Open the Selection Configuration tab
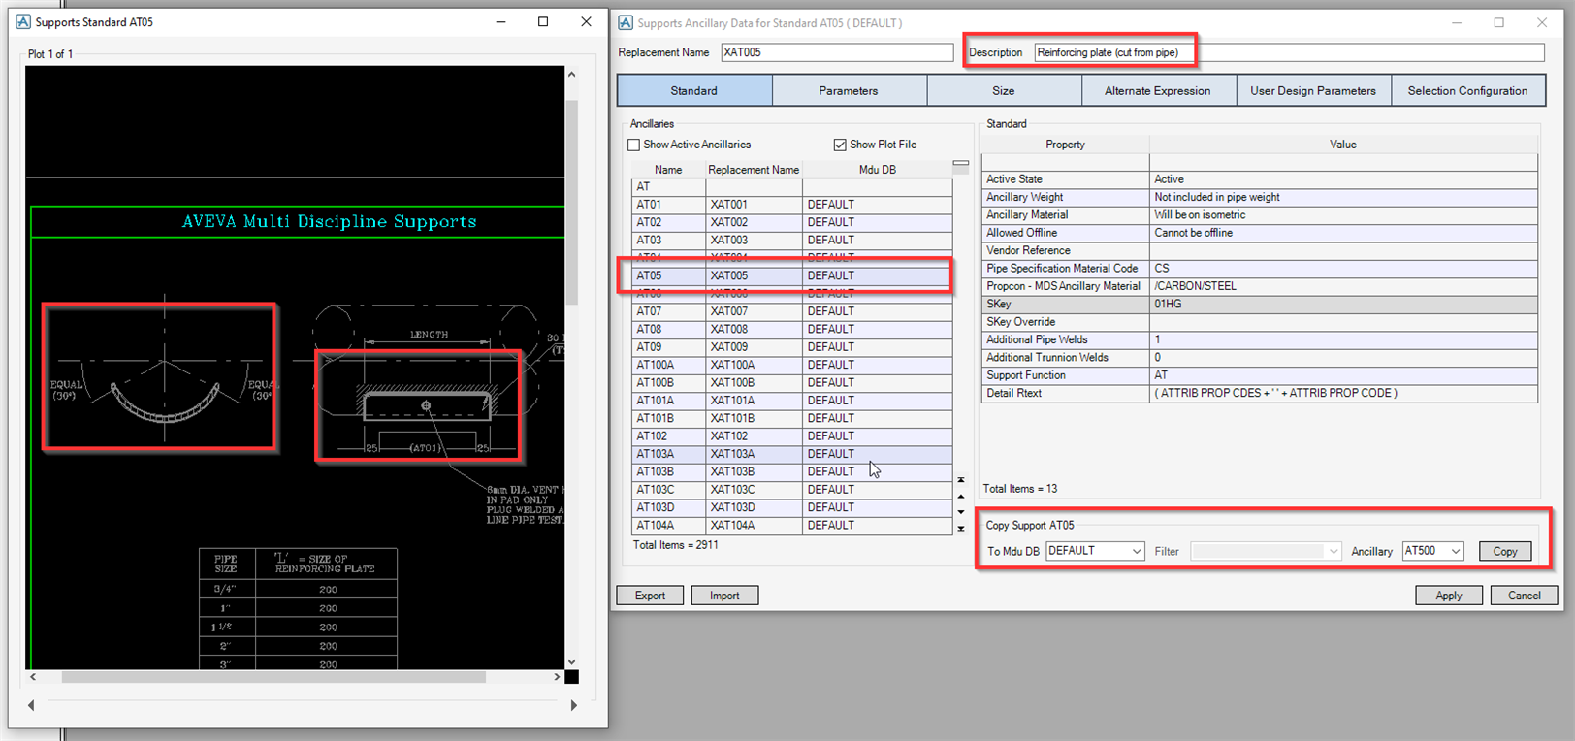The image size is (1575, 741). (x=1467, y=90)
